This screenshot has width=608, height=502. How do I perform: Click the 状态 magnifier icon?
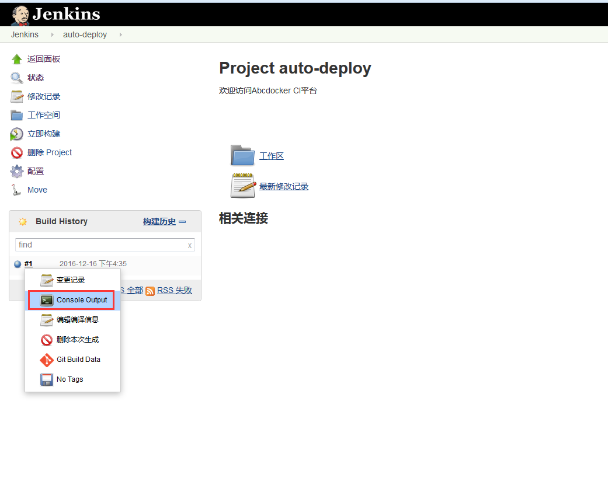16,77
